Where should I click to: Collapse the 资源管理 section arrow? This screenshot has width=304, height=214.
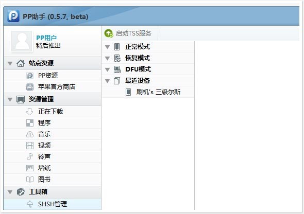[x=10, y=99]
